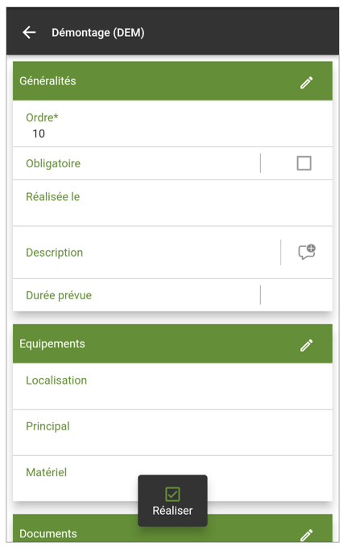
Task: Click the green checkmark icon in Réaliser
Action: pos(172,494)
